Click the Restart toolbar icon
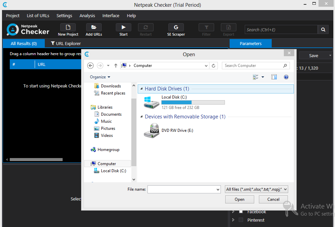This screenshot has height=227, width=335. pyautogui.click(x=146, y=27)
